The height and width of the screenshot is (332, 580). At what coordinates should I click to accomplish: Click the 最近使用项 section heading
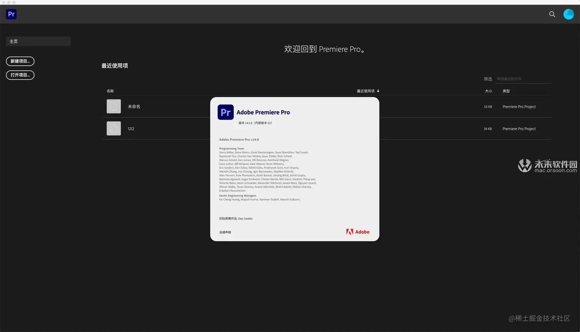(115, 66)
